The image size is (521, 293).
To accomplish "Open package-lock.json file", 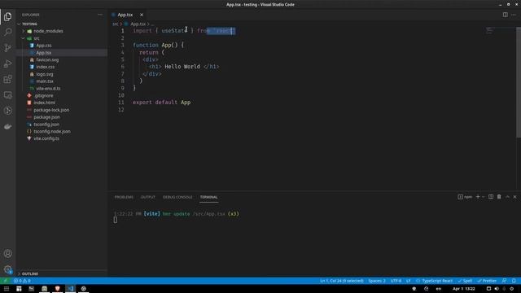I will pyautogui.click(x=51, y=110).
